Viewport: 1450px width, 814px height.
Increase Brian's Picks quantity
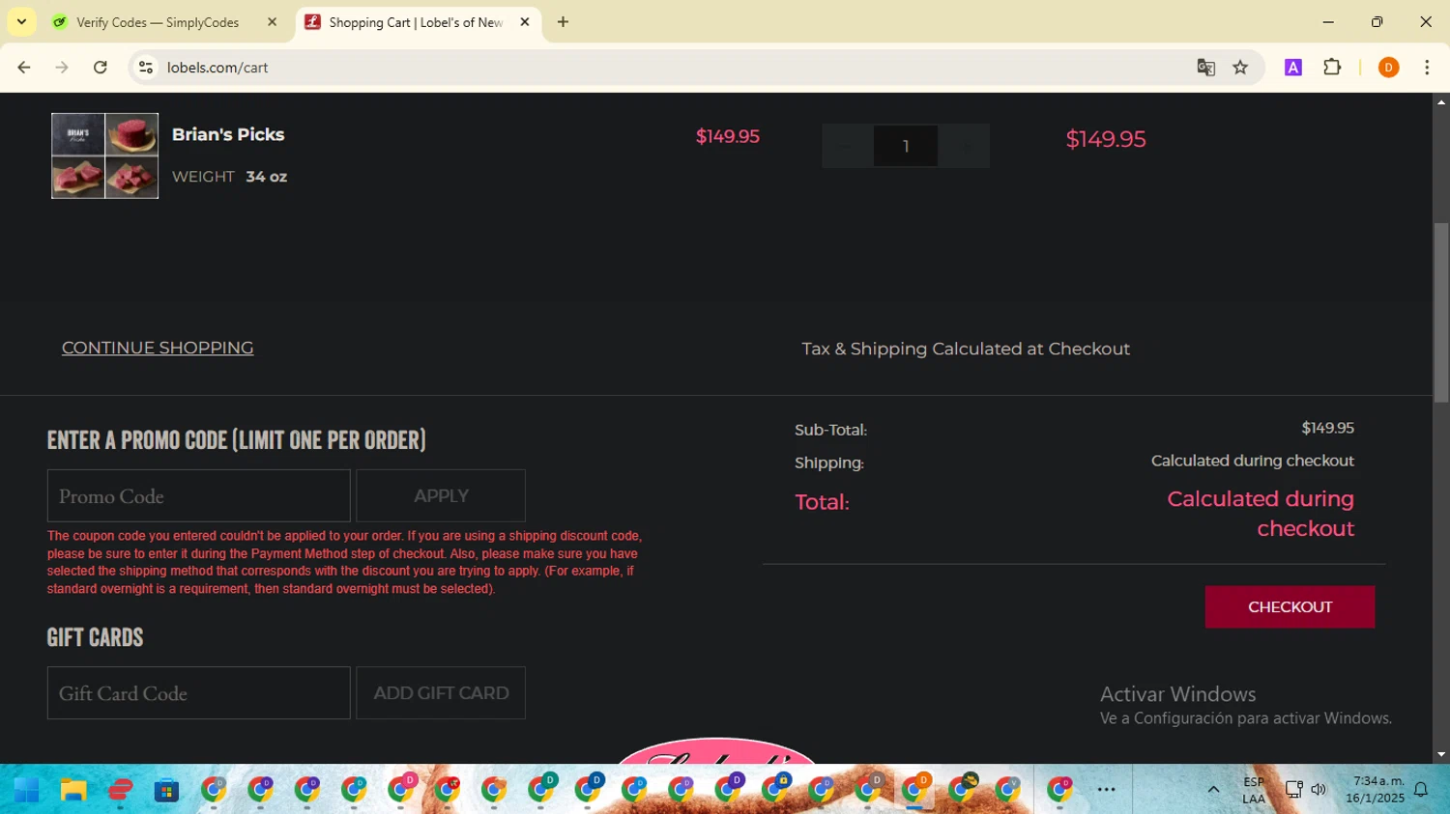point(965,146)
